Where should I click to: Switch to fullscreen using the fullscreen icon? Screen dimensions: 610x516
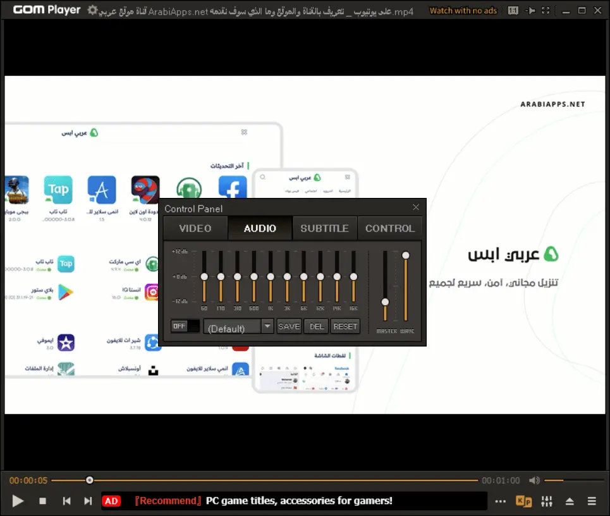click(x=546, y=10)
